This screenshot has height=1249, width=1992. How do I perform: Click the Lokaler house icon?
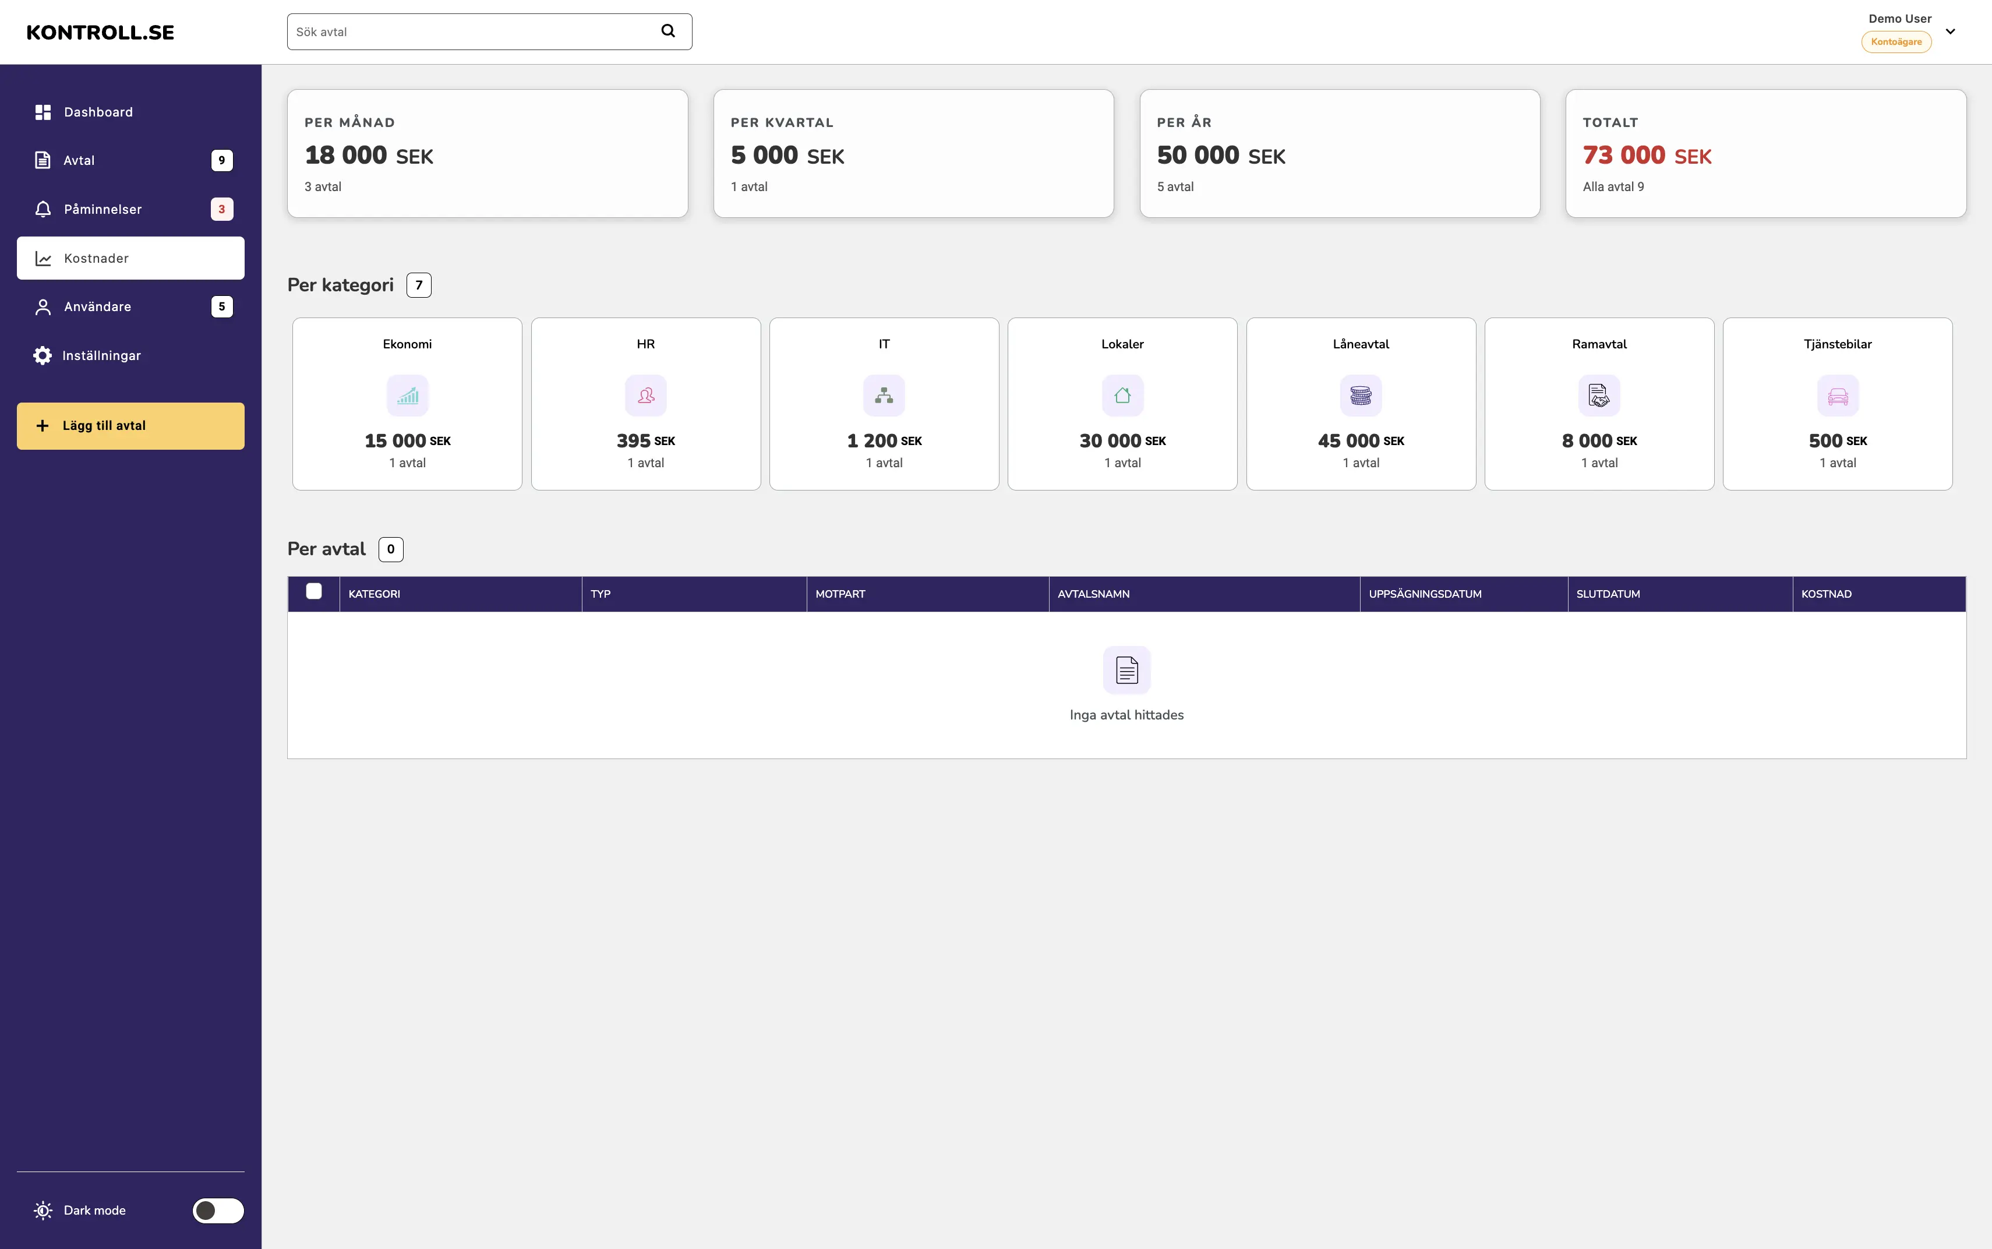pos(1122,396)
